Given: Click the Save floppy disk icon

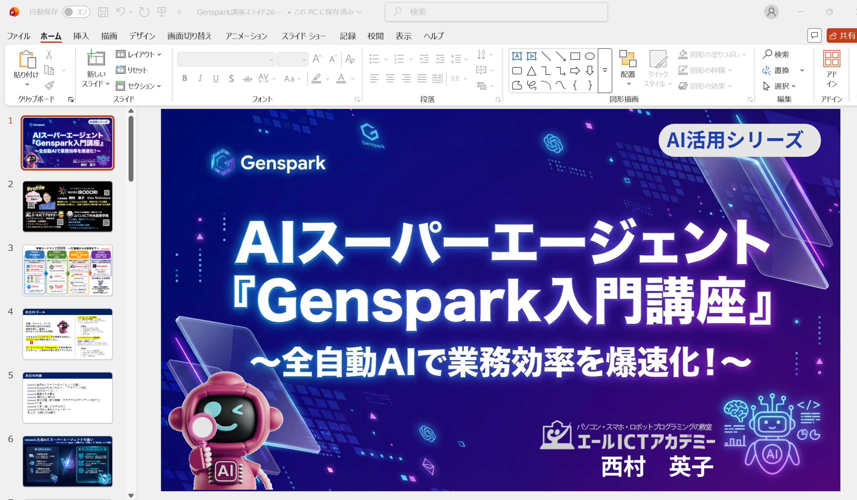Looking at the screenshot, I should pos(103,12).
